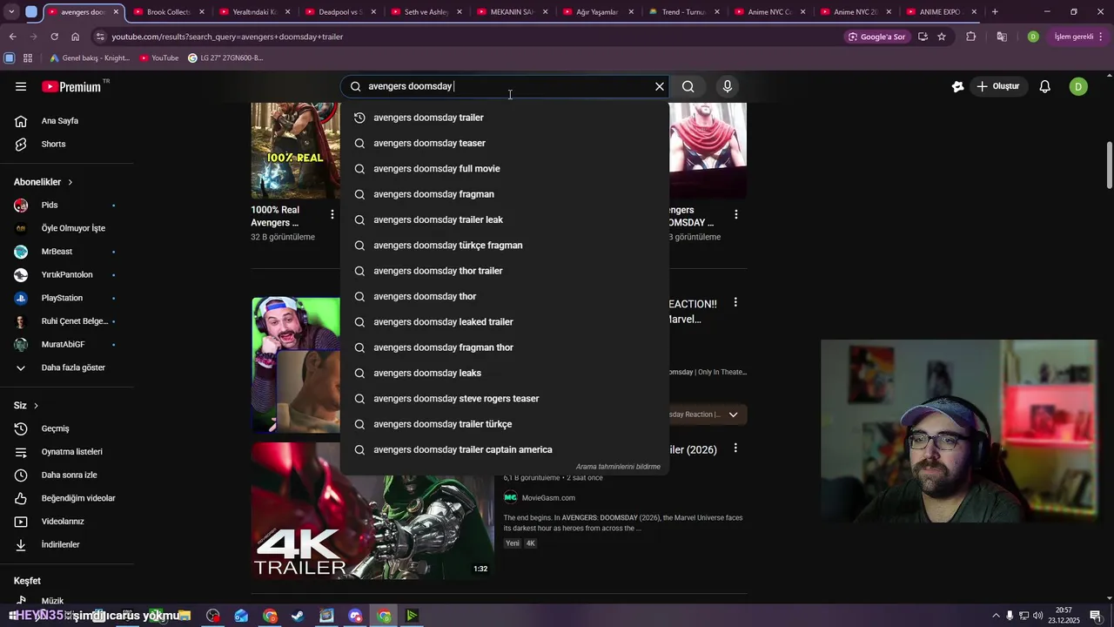Open the 4K TRAILER video thumbnail
Screen dimensions: 1114x627
click(x=372, y=511)
